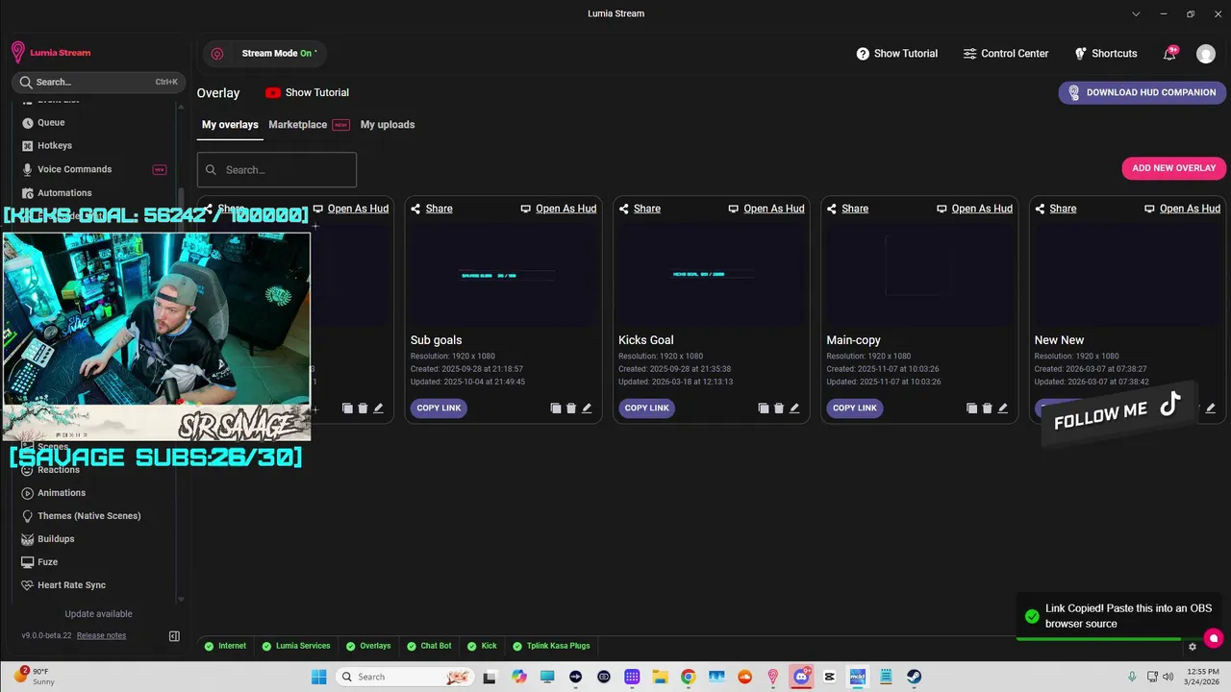Open Fuze in the sidebar
The width and height of the screenshot is (1231, 692).
(47, 562)
